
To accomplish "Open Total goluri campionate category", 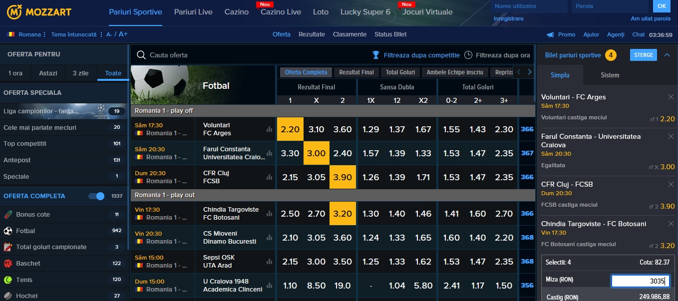I will (64, 247).
